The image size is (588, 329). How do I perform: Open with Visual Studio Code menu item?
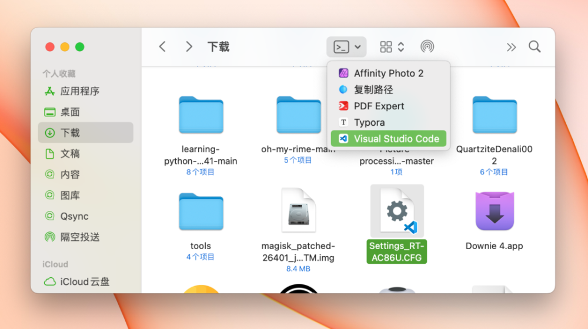coord(389,139)
